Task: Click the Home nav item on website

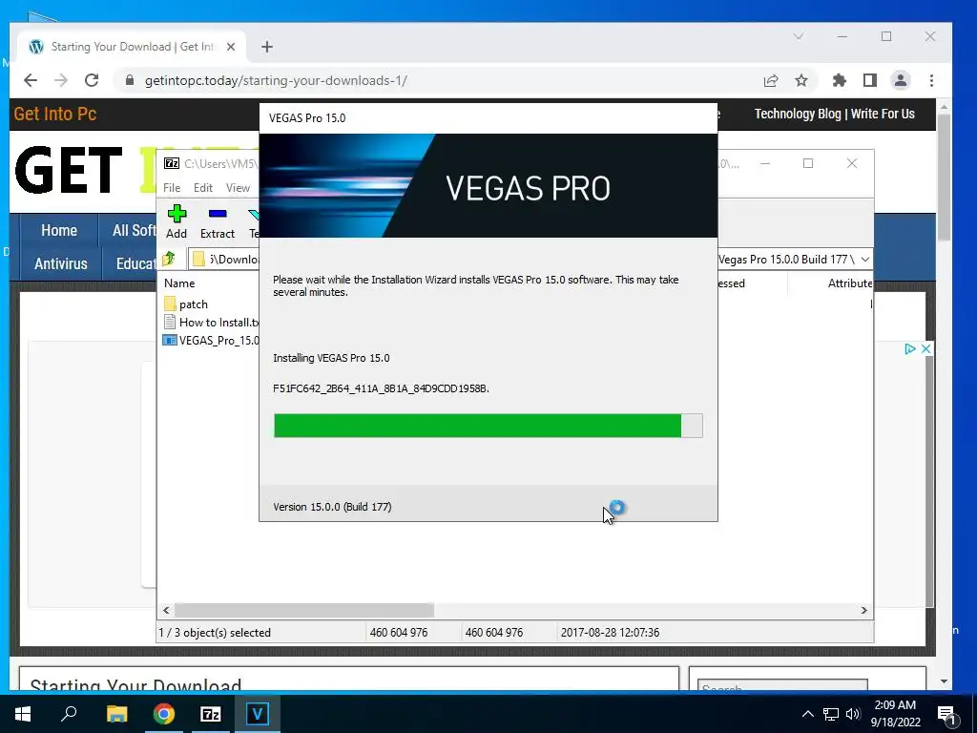Action: pos(59,230)
